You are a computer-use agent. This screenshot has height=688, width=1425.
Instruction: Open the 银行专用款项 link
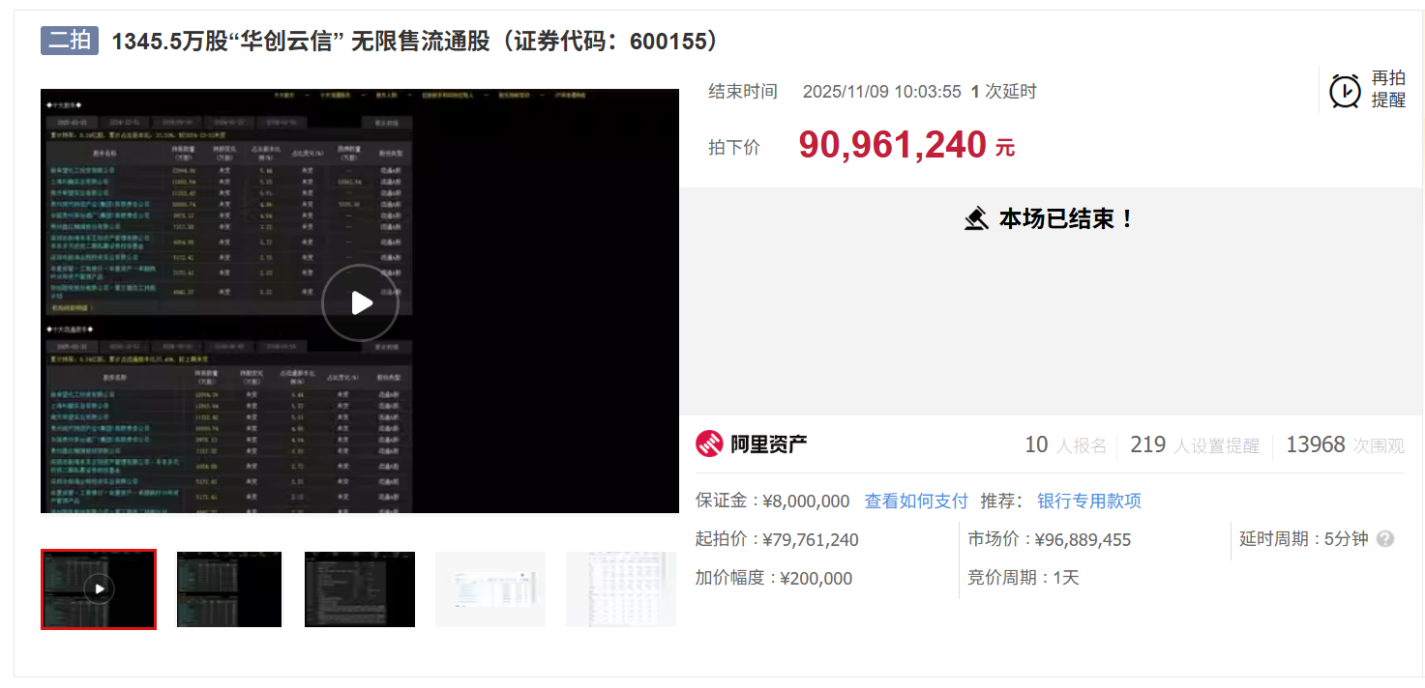[x=1089, y=502]
